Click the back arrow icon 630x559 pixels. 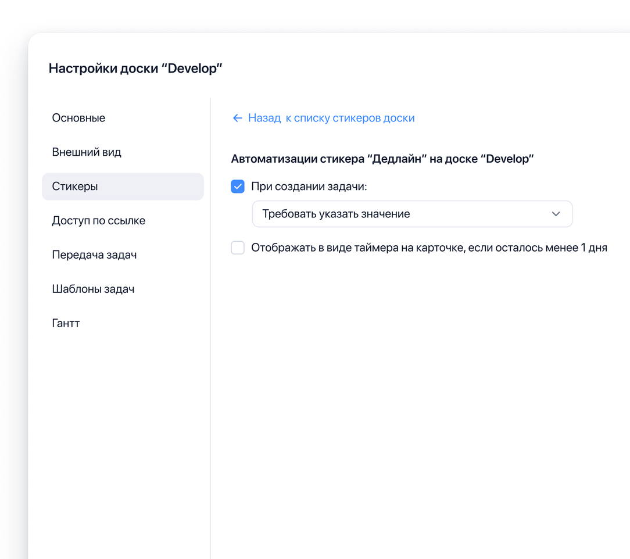(x=237, y=118)
